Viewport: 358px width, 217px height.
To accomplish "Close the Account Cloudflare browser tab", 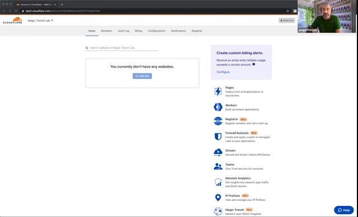I will (55, 4).
